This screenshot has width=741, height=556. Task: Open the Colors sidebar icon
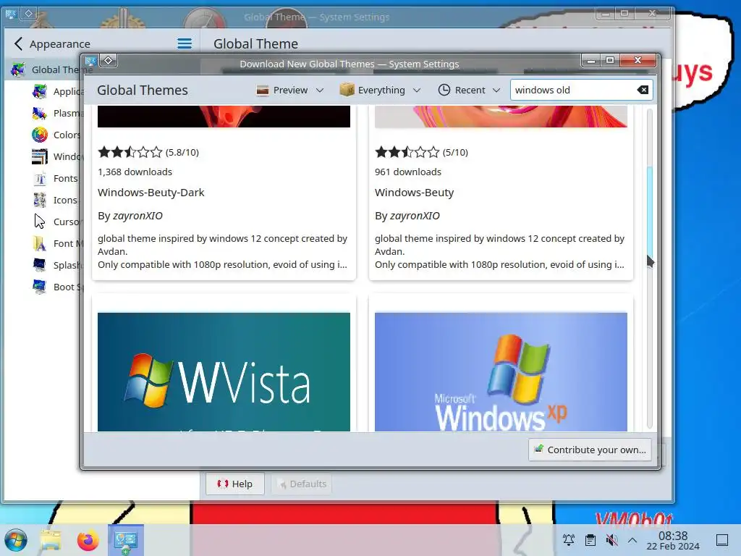click(x=40, y=135)
